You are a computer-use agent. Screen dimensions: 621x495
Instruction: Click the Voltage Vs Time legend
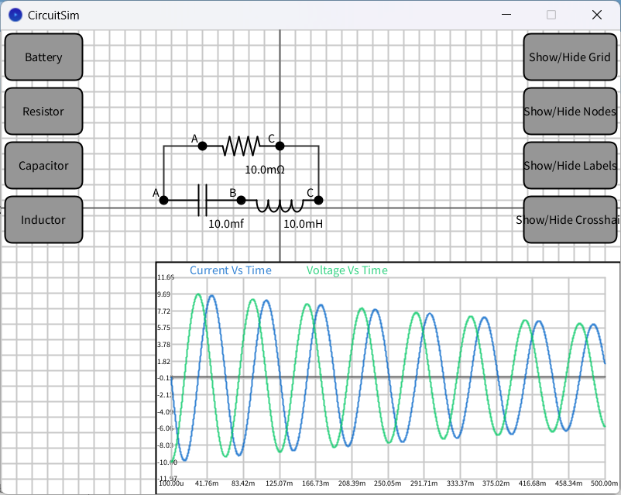[347, 270]
